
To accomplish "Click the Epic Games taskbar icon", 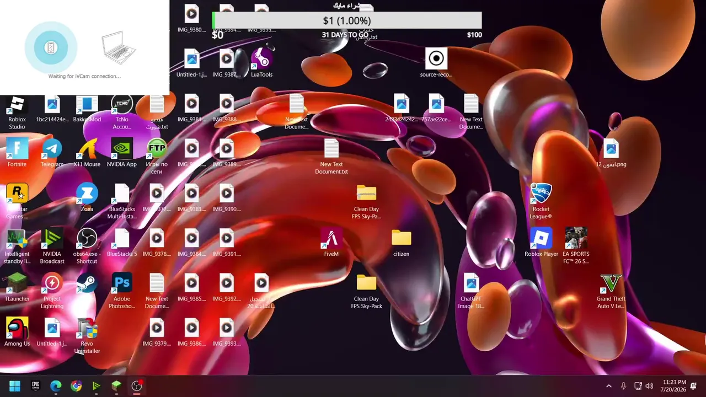I will (36, 386).
